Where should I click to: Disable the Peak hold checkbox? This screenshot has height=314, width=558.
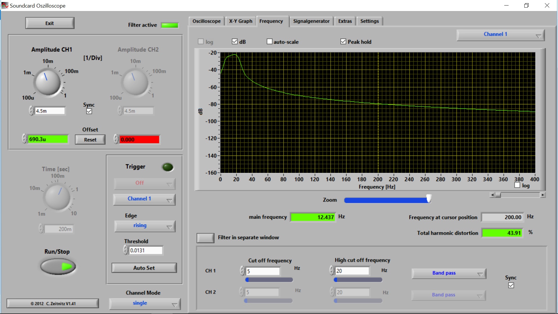click(343, 42)
